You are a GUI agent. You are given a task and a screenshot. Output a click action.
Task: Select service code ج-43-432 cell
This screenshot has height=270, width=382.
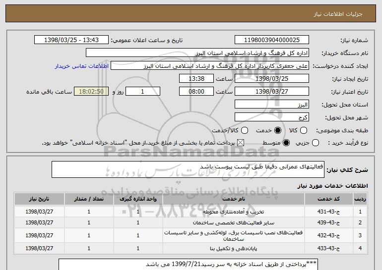[x=328, y=235]
